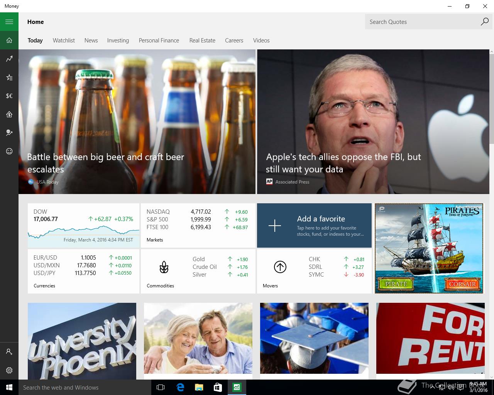Open Settings gear icon in sidebar
This screenshot has width=494, height=395.
click(x=9, y=370)
